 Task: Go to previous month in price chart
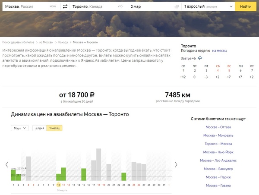pyautogui.click(x=6, y=164)
